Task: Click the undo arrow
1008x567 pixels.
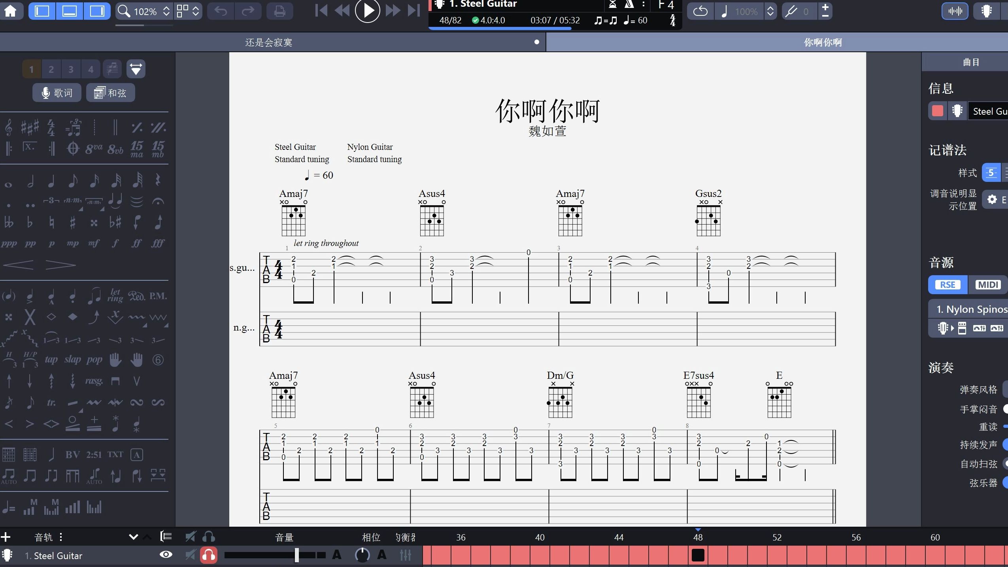Action: point(221,11)
